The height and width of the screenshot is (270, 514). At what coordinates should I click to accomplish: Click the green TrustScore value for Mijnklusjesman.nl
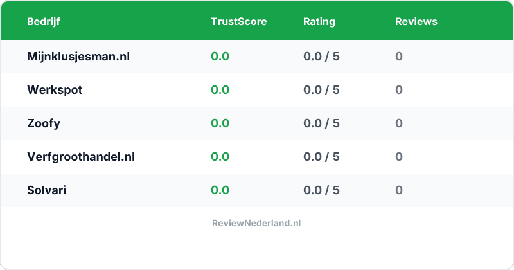point(220,57)
